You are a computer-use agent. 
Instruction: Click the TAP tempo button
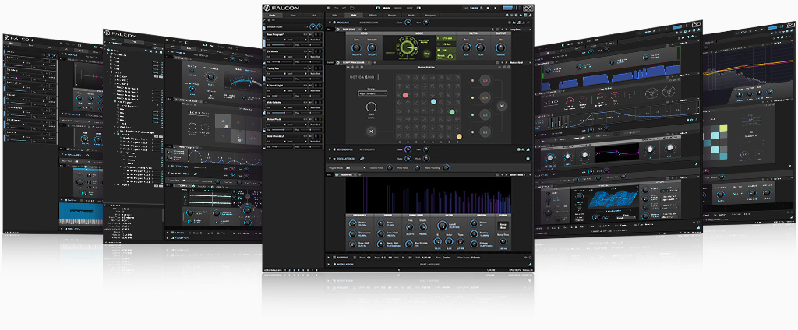pyautogui.click(x=465, y=8)
